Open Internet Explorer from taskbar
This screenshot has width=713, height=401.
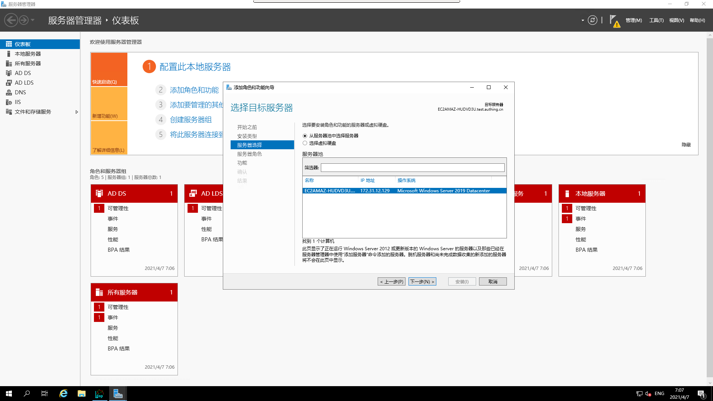click(x=64, y=394)
